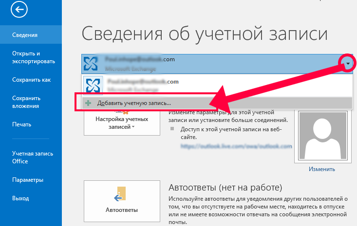
Task: Click Выход to exit Outlook
Action: [x=20, y=198]
